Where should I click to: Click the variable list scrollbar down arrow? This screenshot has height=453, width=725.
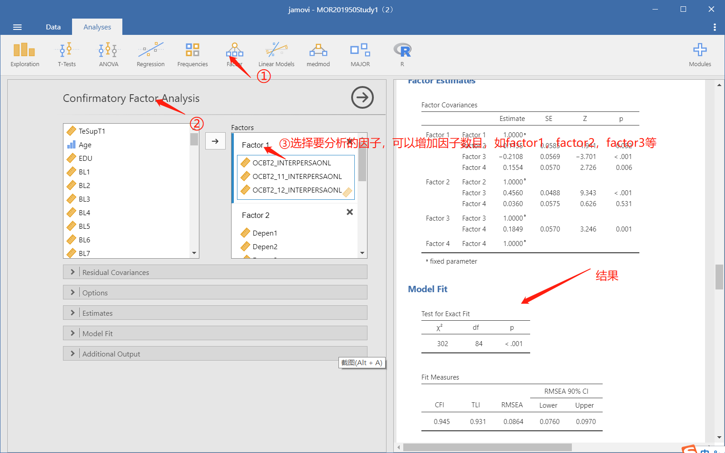tap(194, 253)
